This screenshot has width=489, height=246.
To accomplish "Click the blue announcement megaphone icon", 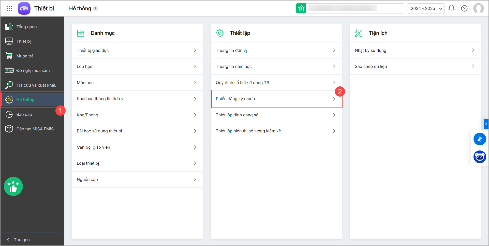I will coord(480,139).
